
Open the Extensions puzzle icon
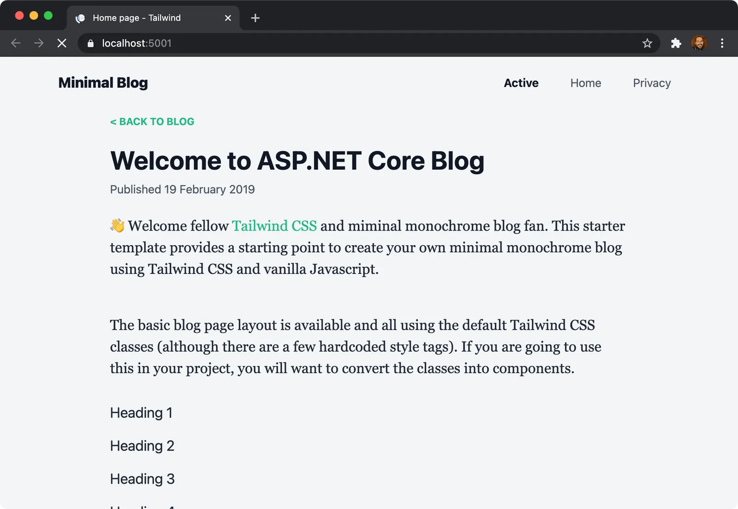point(676,43)
